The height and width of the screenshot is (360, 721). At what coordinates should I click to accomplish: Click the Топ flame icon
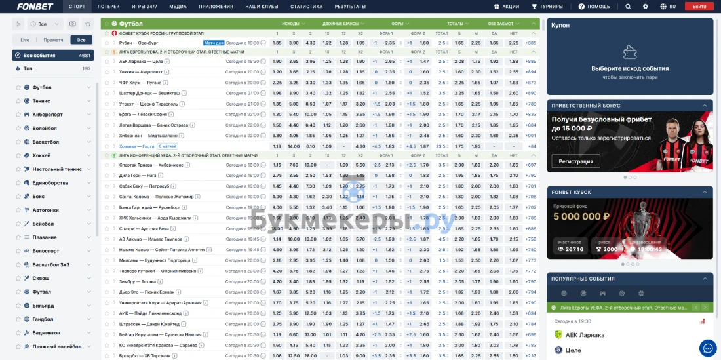point(18,68)
